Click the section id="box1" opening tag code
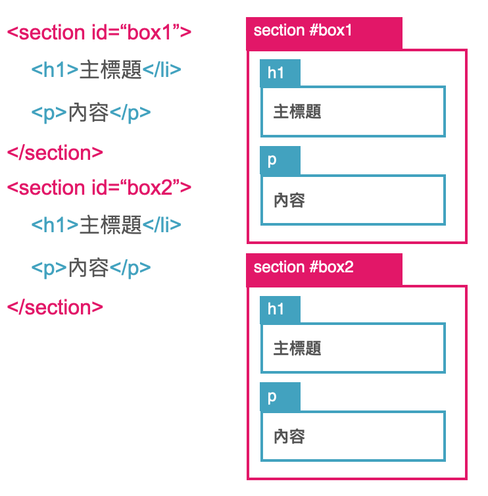This screenshot has width=488, height=496. [99, 32]
